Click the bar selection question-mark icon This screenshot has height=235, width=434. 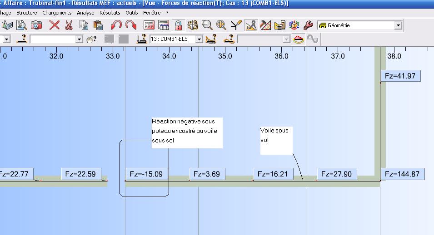click(x=22, y=39)
